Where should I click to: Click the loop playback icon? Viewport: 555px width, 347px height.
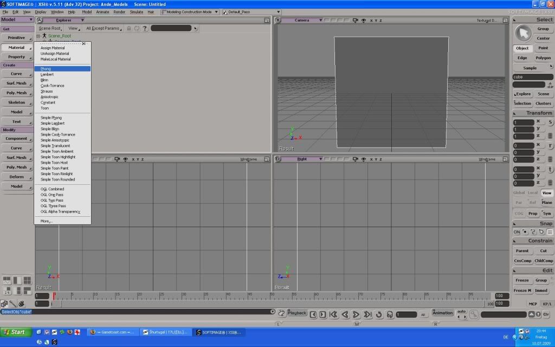(379, 314)
